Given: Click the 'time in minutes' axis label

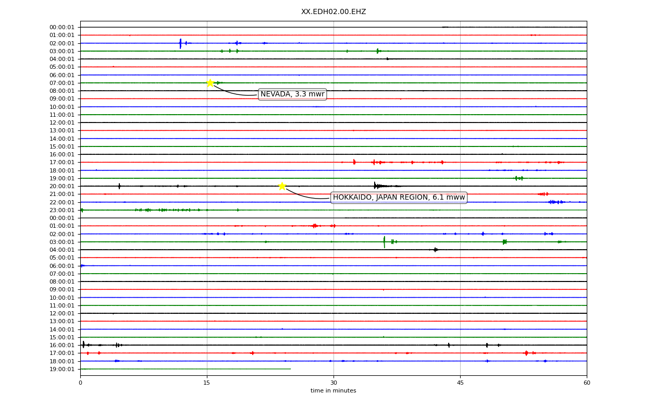Looking at the screenshot, I should pyautogui.click(x=333, y=391).
